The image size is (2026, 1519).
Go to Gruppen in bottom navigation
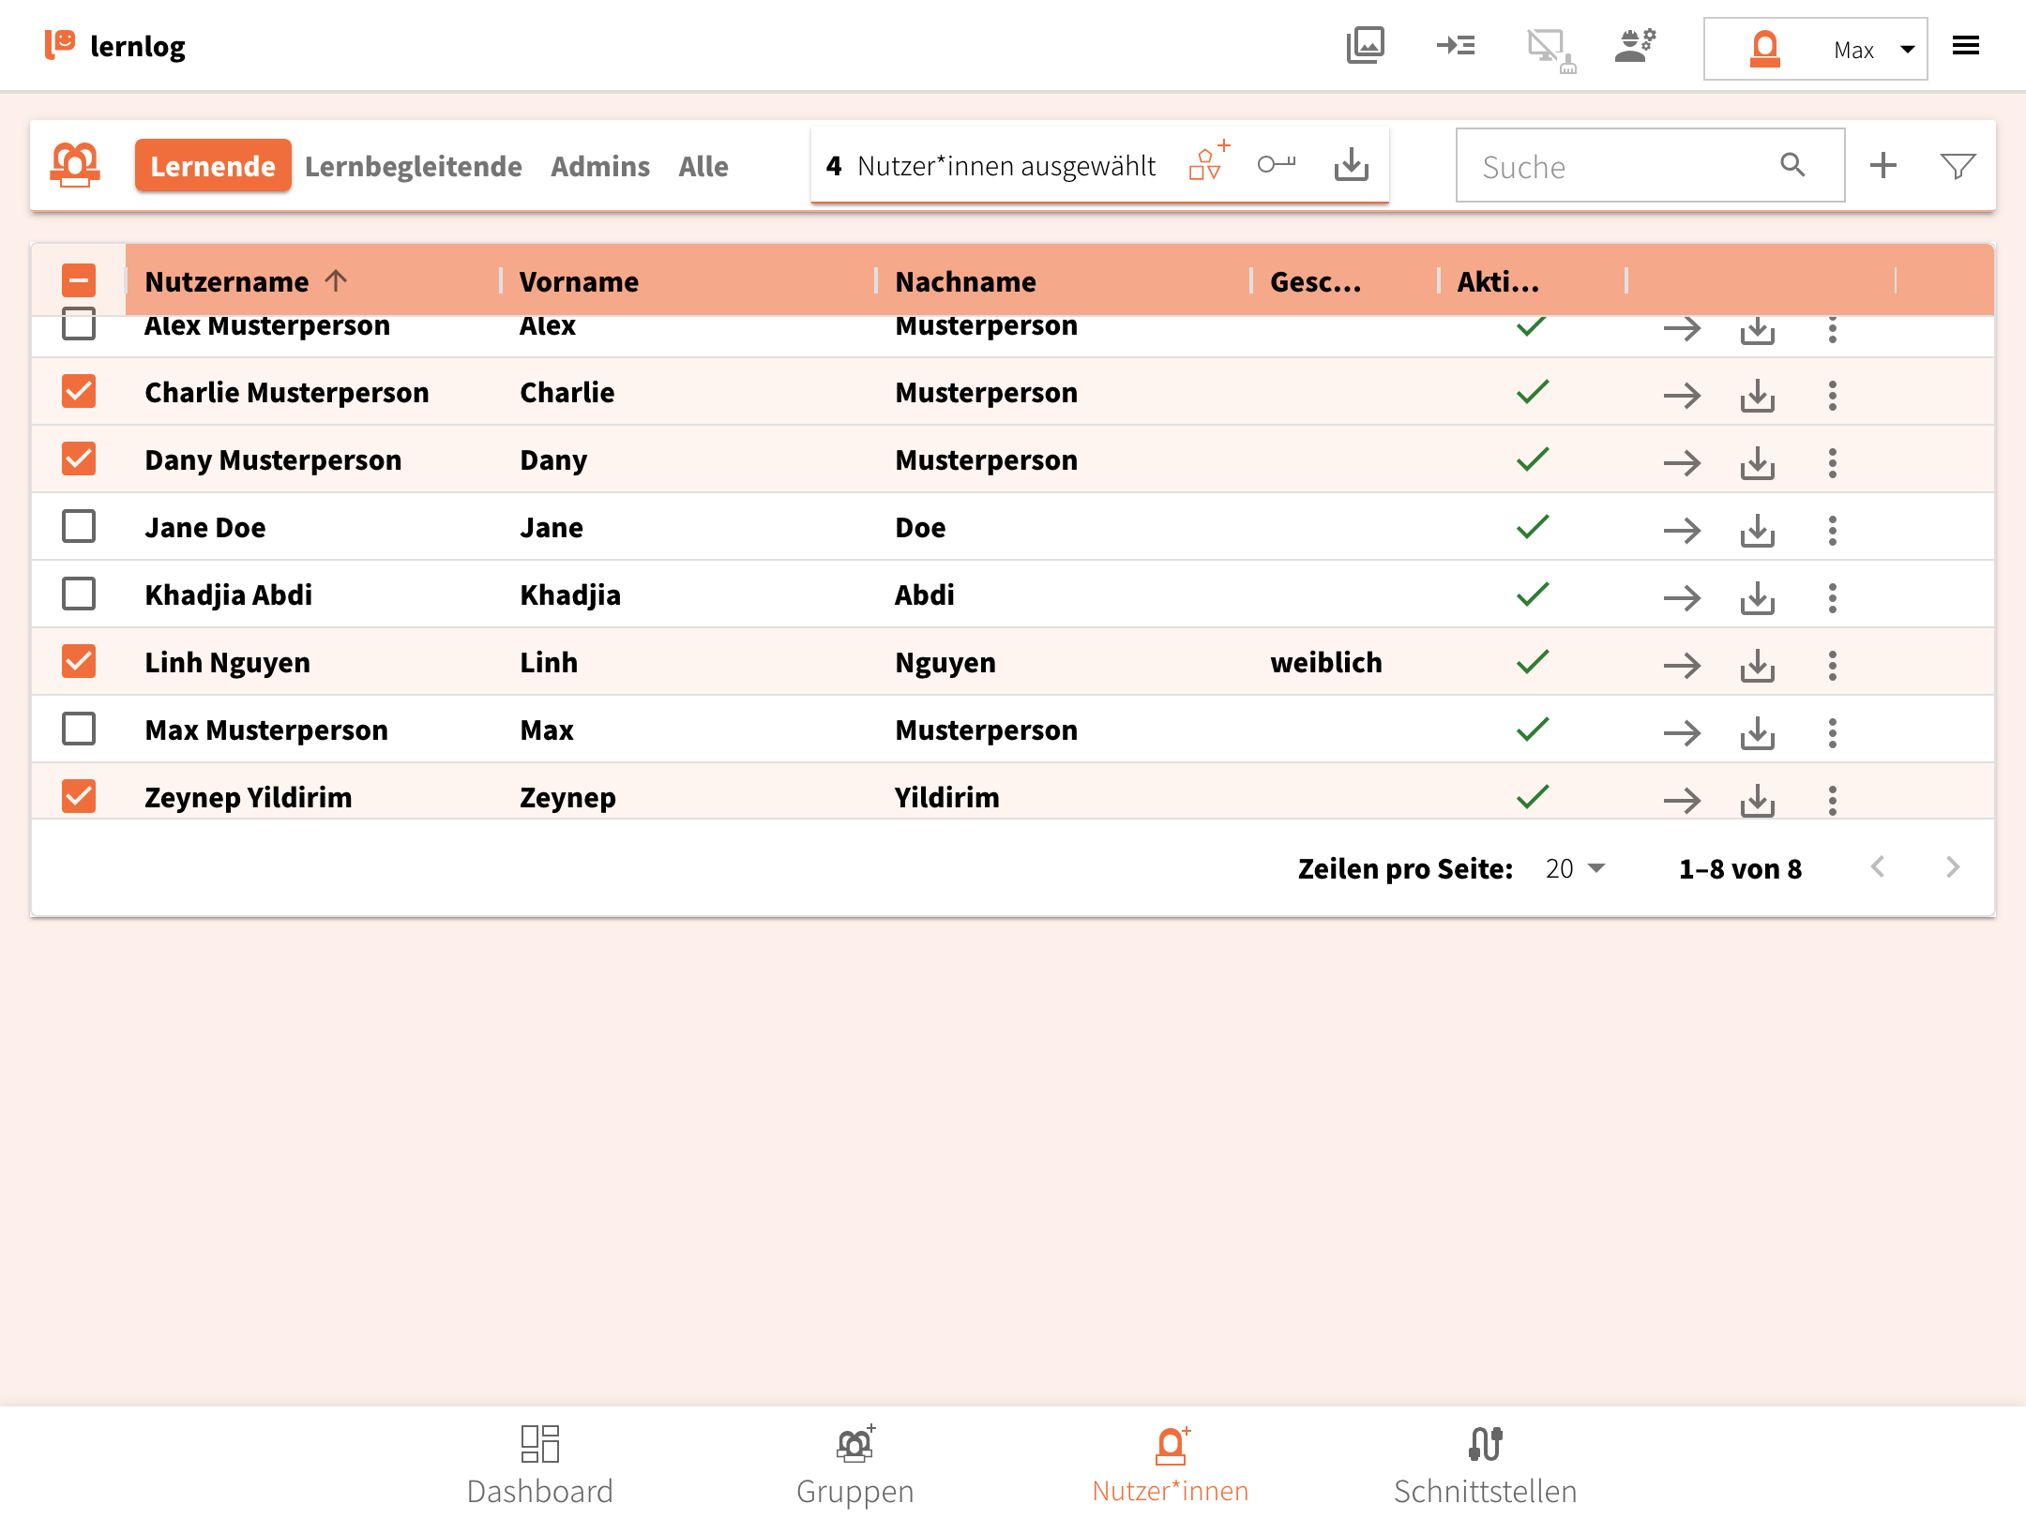click(854, 1465)
